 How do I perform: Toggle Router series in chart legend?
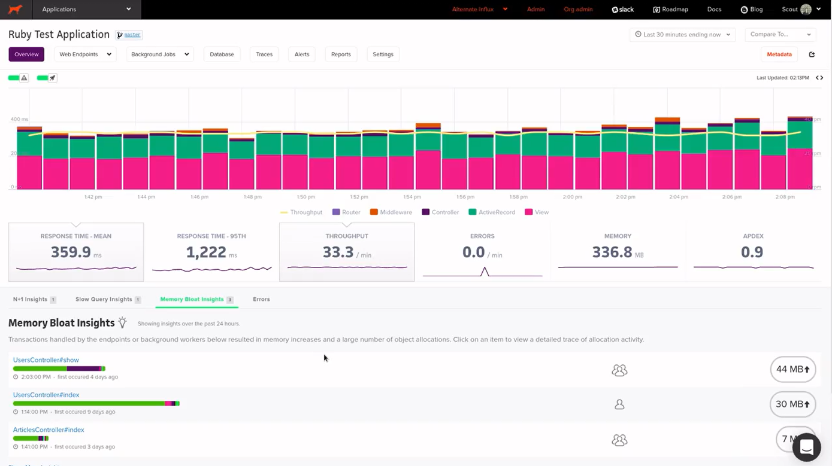346,212
